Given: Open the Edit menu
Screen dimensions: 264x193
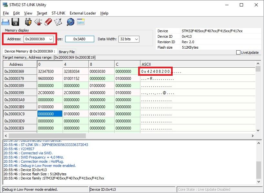Looking at the screenshot, I should click(x=16, y=13).
